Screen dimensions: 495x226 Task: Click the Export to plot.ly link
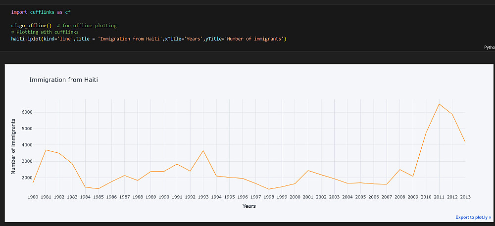(x=473, y=217)
